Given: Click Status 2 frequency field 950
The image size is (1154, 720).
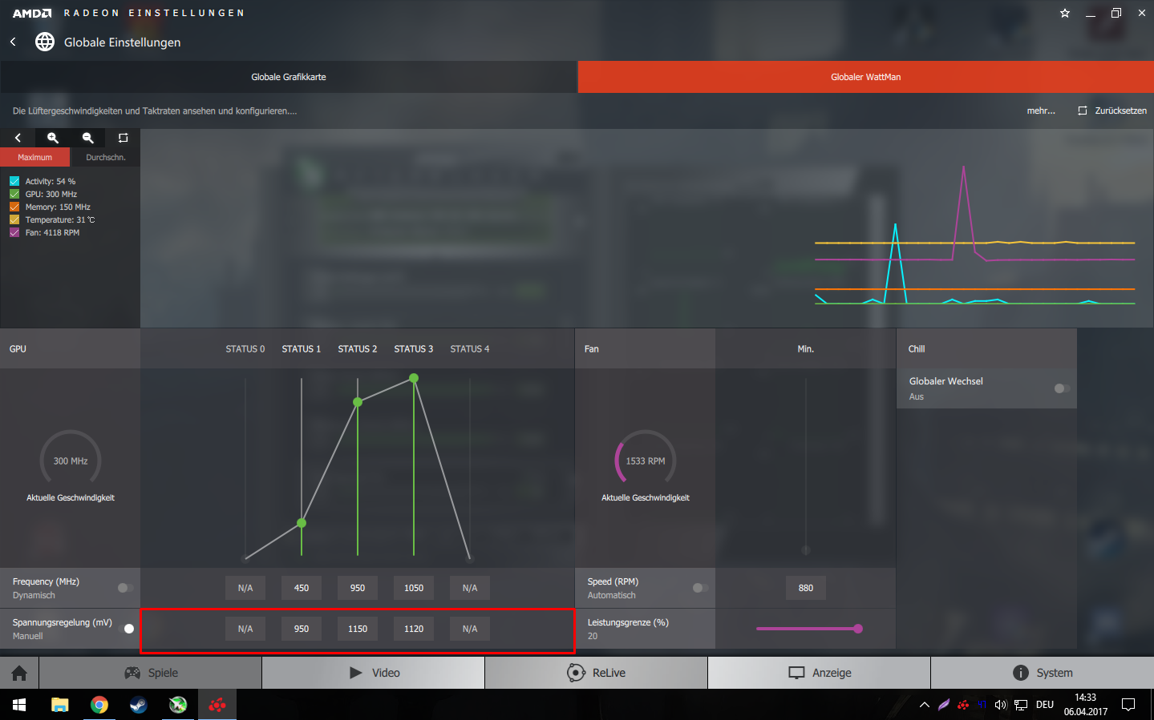Looking at the screenshot, I should pyautogui.click(x=358, y=588).
